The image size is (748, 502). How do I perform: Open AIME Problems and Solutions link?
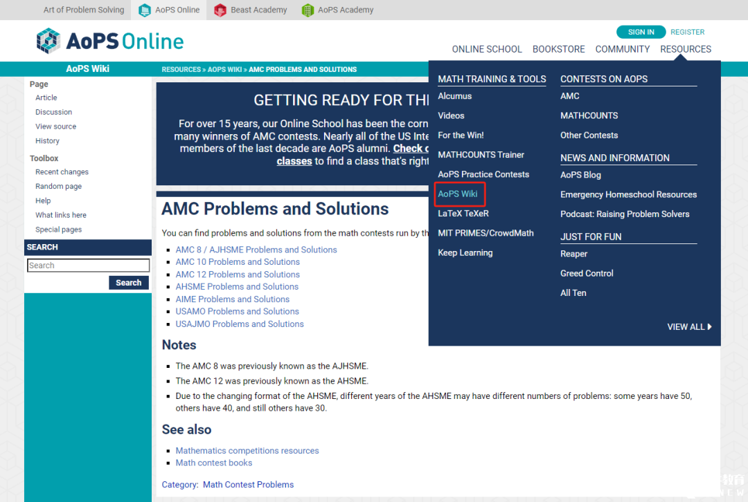[x=233, y=299]
